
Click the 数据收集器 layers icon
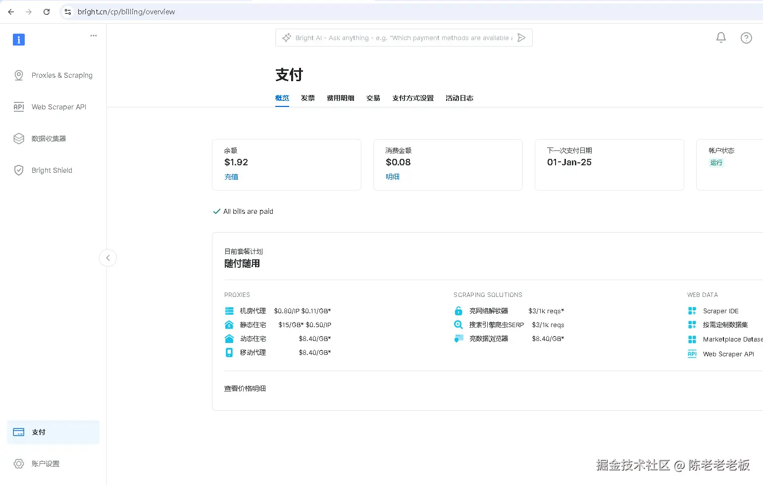tap(19, 139)
